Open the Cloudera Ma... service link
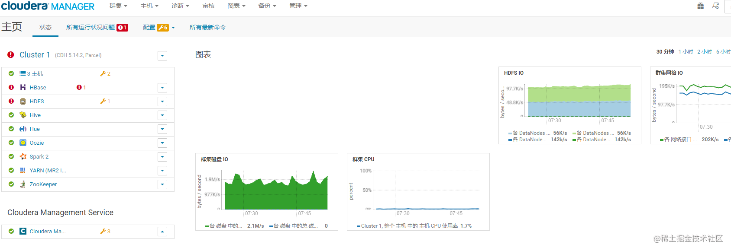Viewport: 731px width, 251px height. point(48,231)
